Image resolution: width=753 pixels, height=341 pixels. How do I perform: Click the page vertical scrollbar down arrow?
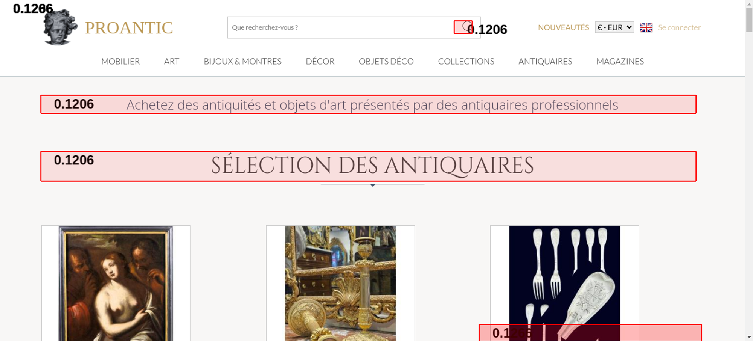[749, 337]
